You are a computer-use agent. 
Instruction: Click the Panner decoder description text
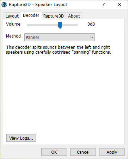point(59,50)
